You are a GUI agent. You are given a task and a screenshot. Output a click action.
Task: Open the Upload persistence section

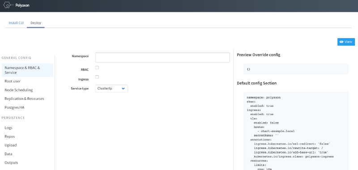[10, 145]
